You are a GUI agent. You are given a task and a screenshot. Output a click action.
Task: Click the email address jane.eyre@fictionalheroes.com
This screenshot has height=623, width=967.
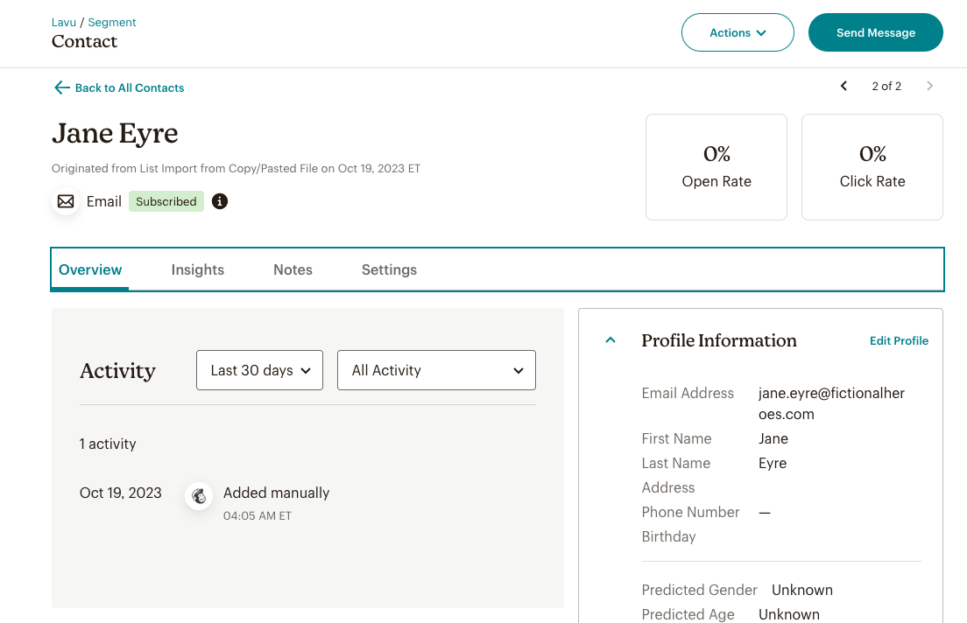[831, 403]
